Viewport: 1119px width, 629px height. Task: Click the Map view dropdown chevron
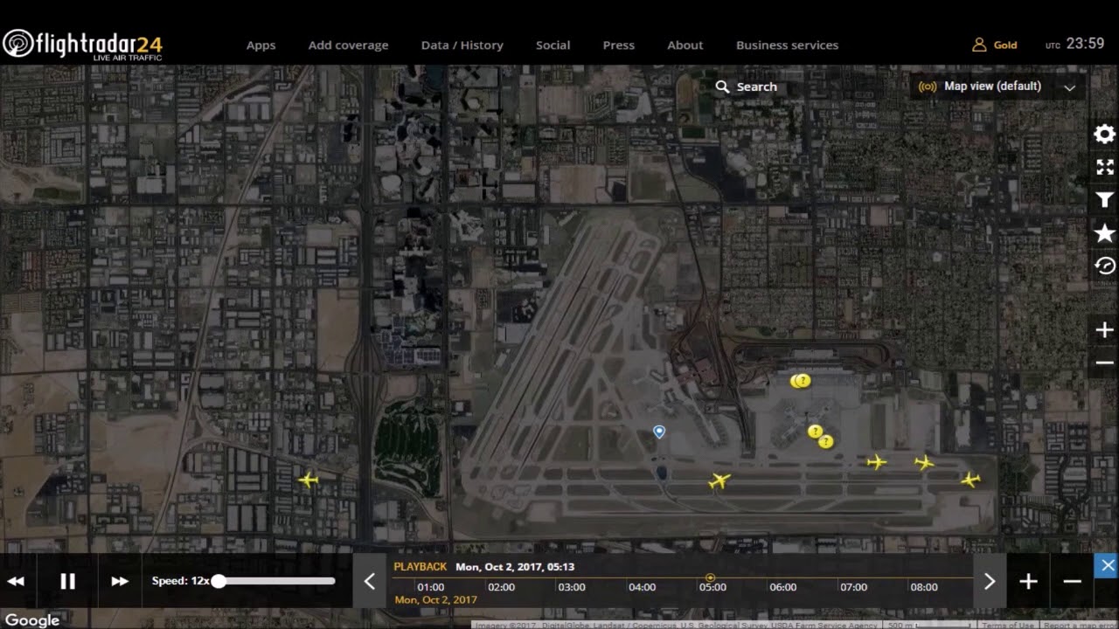point(1069,87)
